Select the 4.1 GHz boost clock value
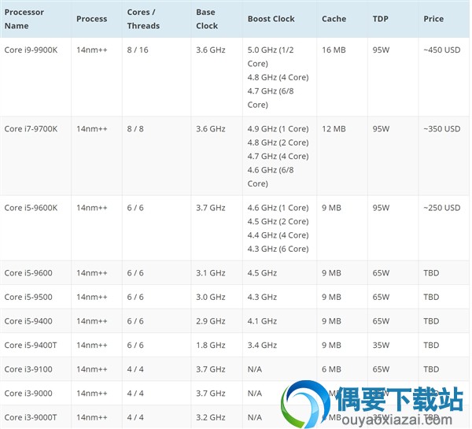 pyautogui.click(x=262, y=321)
